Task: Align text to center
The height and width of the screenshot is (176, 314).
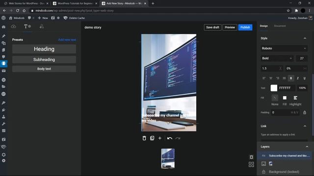Action: point(271,78)
